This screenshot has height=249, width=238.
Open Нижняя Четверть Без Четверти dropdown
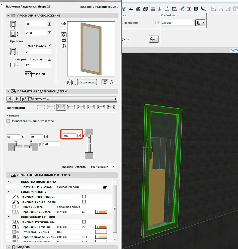[x=103, y=167]
